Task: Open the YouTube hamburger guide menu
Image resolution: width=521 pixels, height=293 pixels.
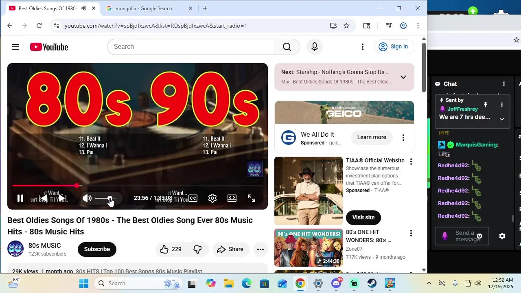Action: click(15, 47)
